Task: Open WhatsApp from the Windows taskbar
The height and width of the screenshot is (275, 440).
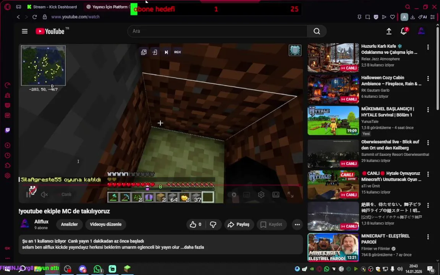Action: (97, 269)
